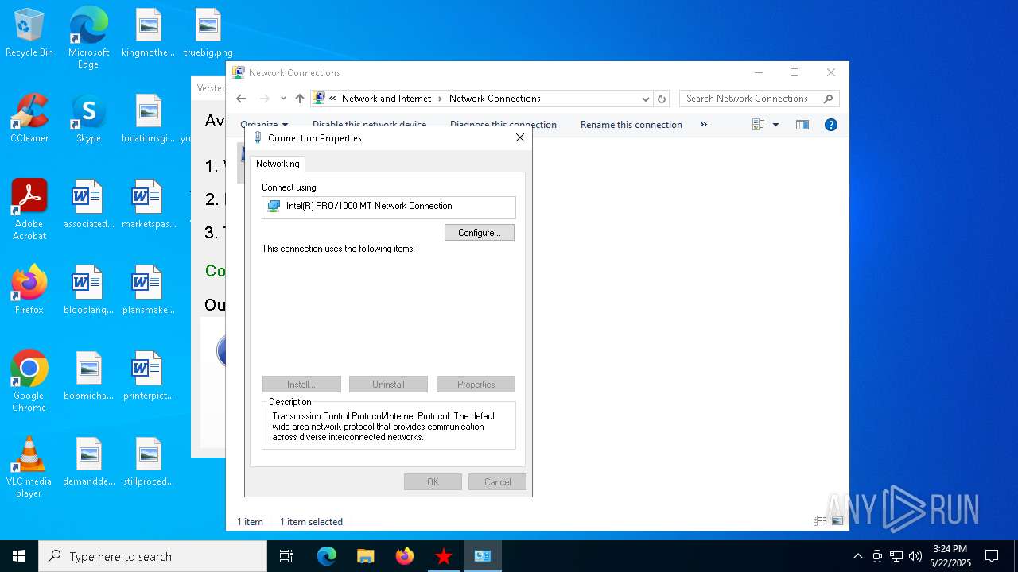Launch Google Chrome desktop shortcut
This screenshot has height=572, width=1018.
pos(29,381)
